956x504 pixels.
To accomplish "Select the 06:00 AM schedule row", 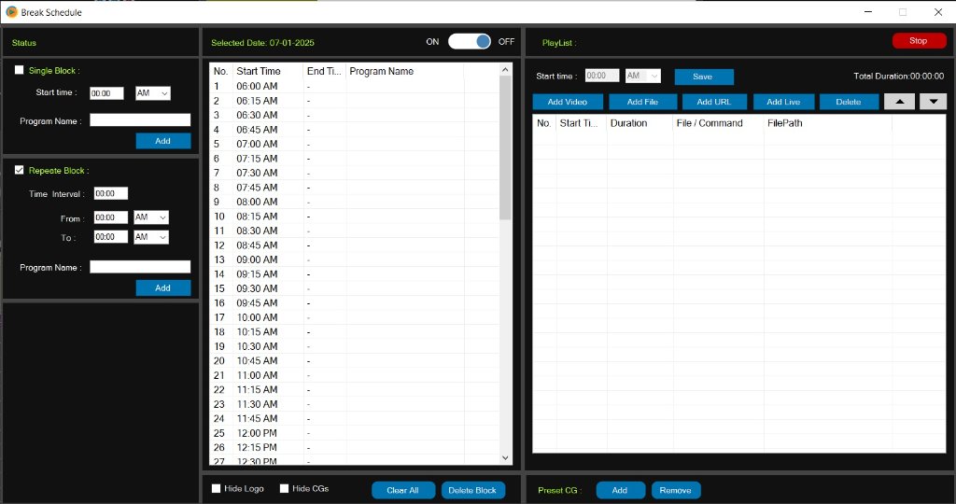I will 354,86.
